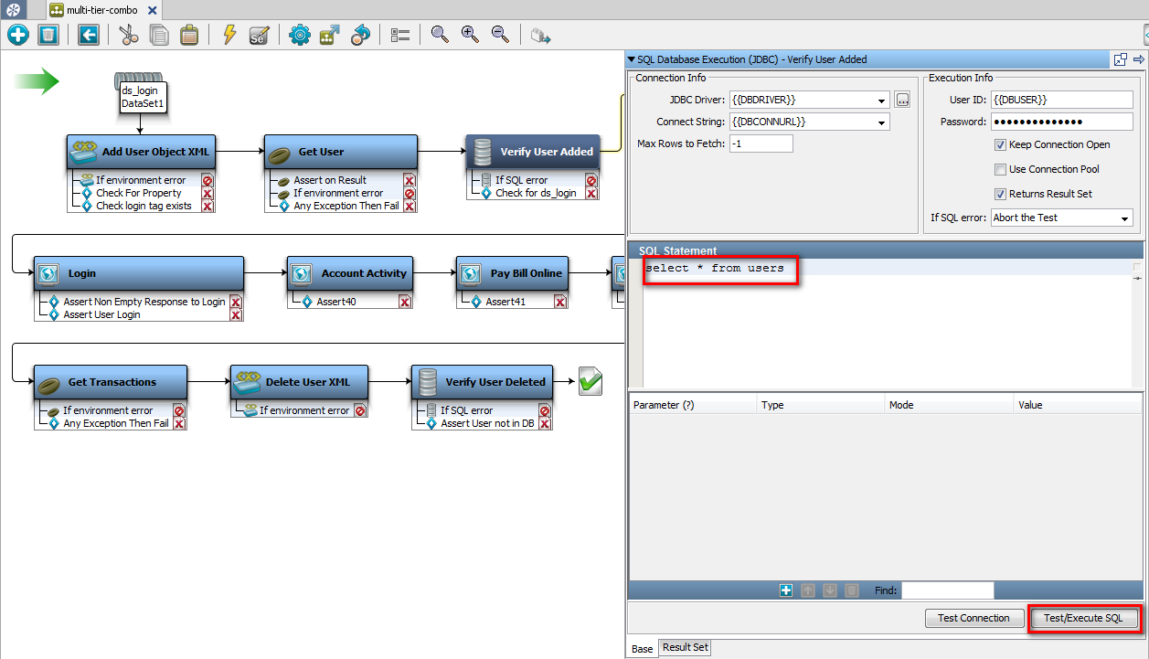This screenshot has height=659, width=1149.
Task: Switch to the Result Set tab
Action: (684, 647)
